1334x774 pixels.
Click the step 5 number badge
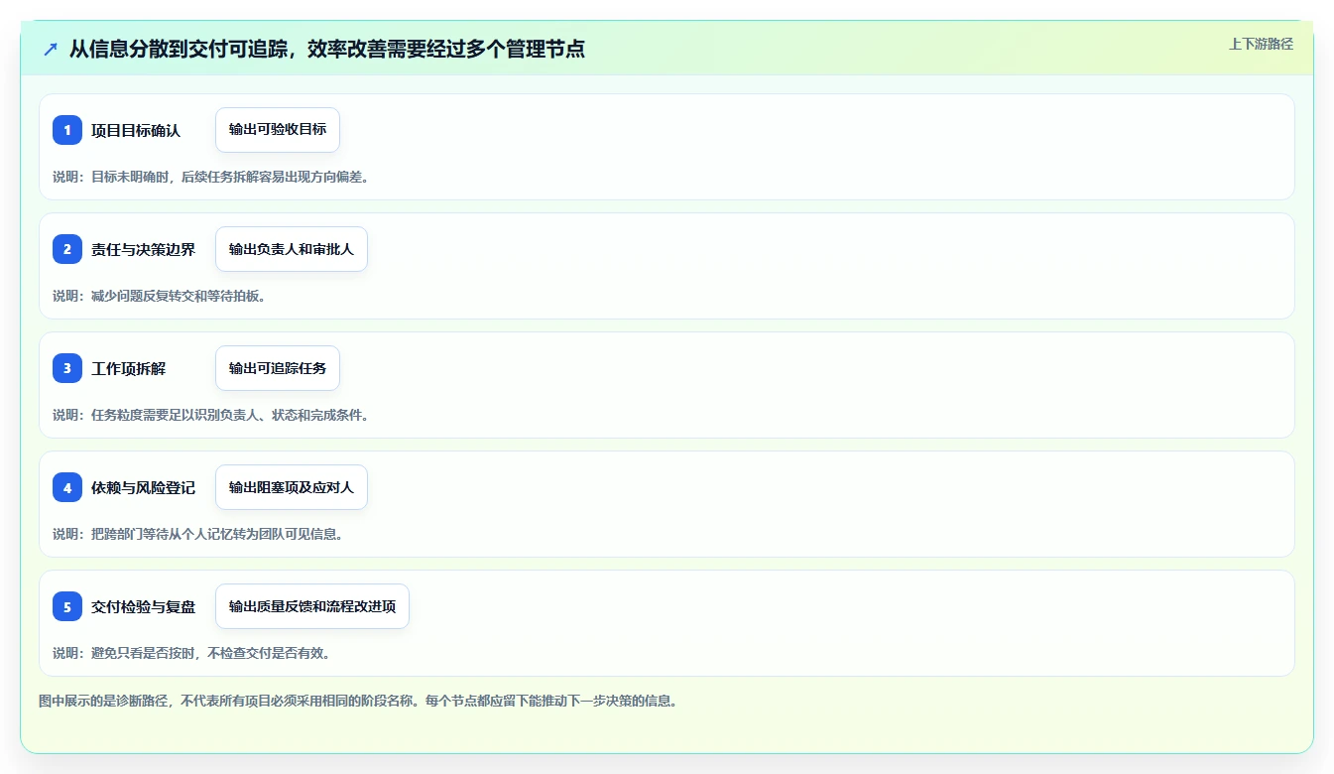67,606
